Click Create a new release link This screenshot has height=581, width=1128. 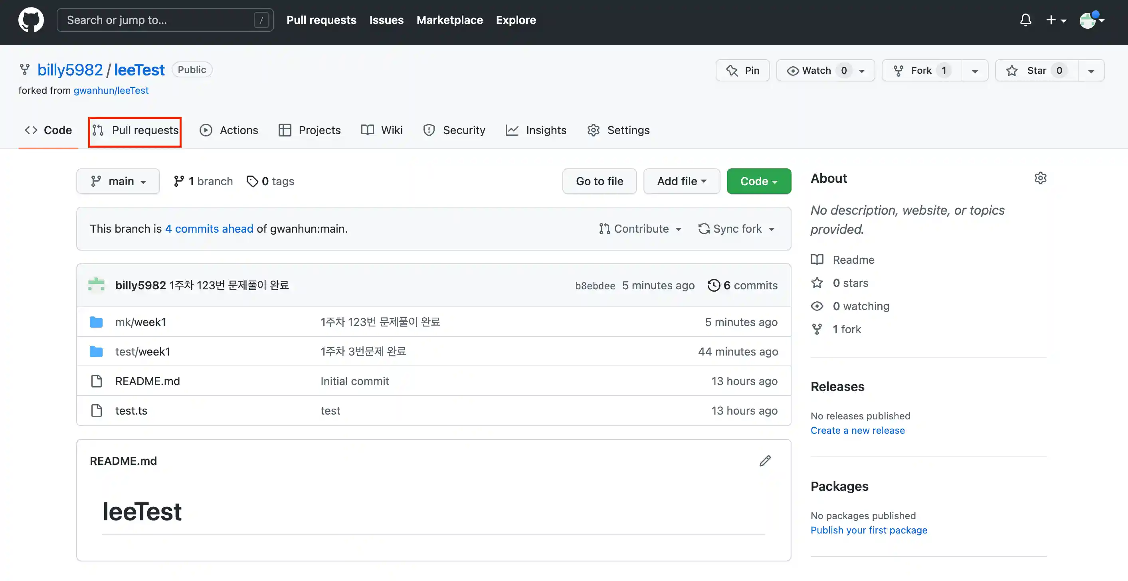pos(857,431)
